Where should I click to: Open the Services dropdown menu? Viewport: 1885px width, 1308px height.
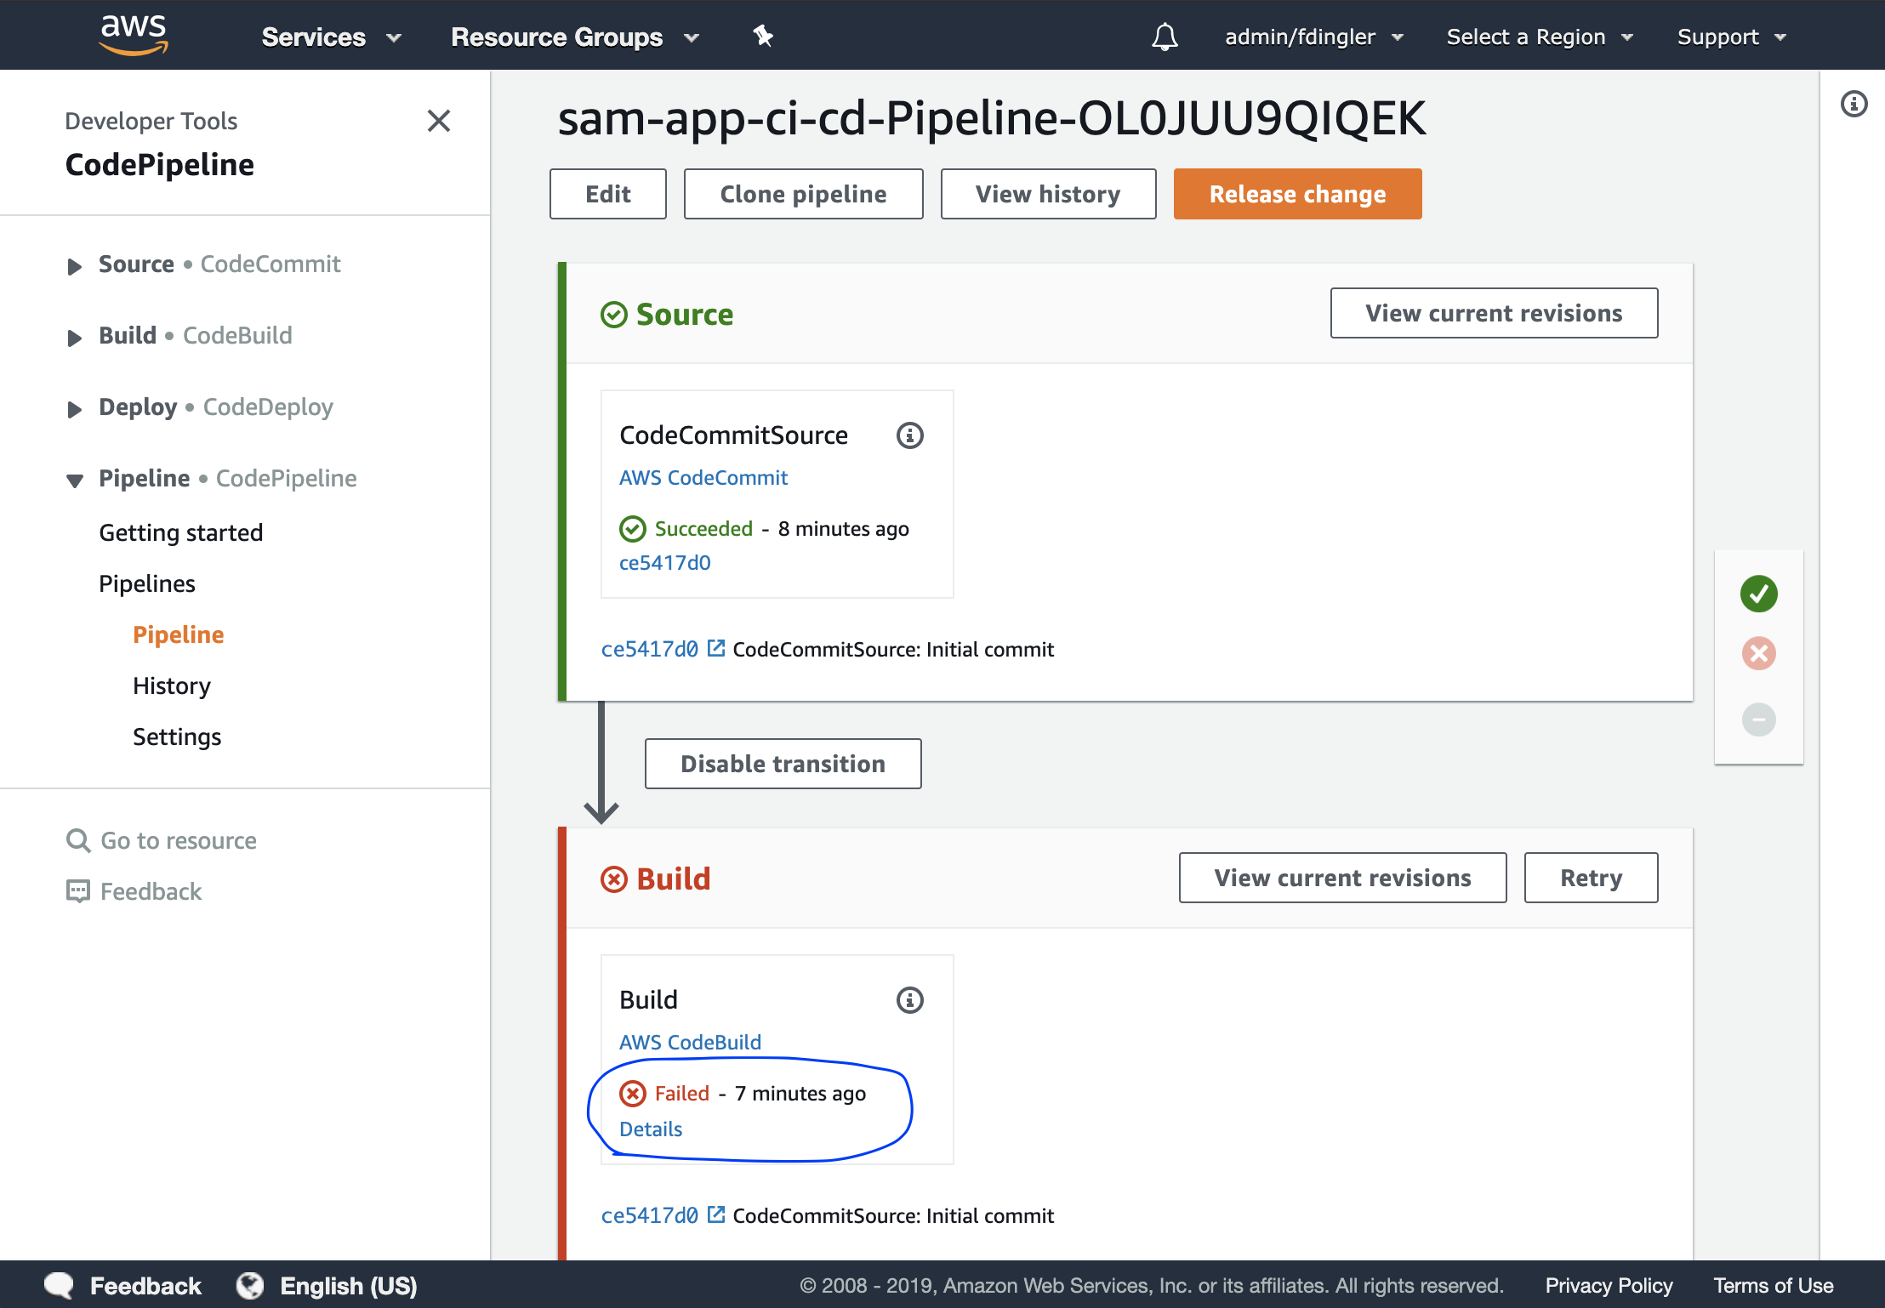pos(332,37)
